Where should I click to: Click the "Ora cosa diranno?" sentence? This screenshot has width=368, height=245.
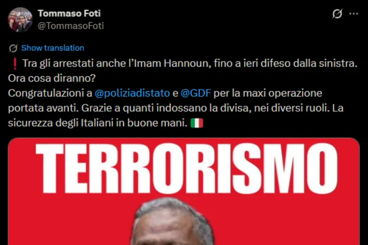pos(51,78)
